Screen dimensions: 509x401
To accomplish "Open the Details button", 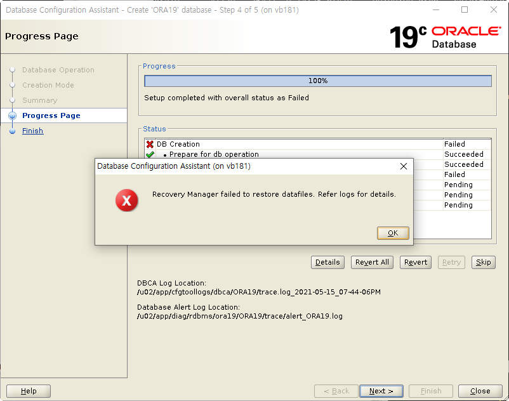I will (x=327, y=262).
